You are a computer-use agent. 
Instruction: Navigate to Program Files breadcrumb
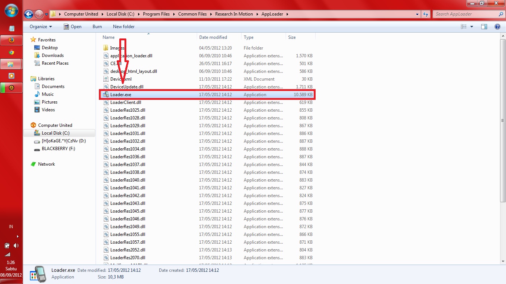(156, 14)
